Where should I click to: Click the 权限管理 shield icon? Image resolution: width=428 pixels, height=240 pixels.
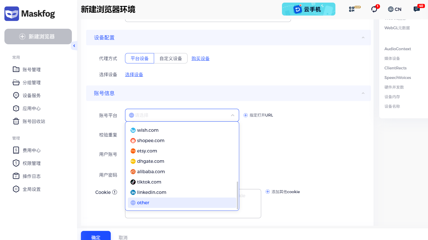pos(16,163)
